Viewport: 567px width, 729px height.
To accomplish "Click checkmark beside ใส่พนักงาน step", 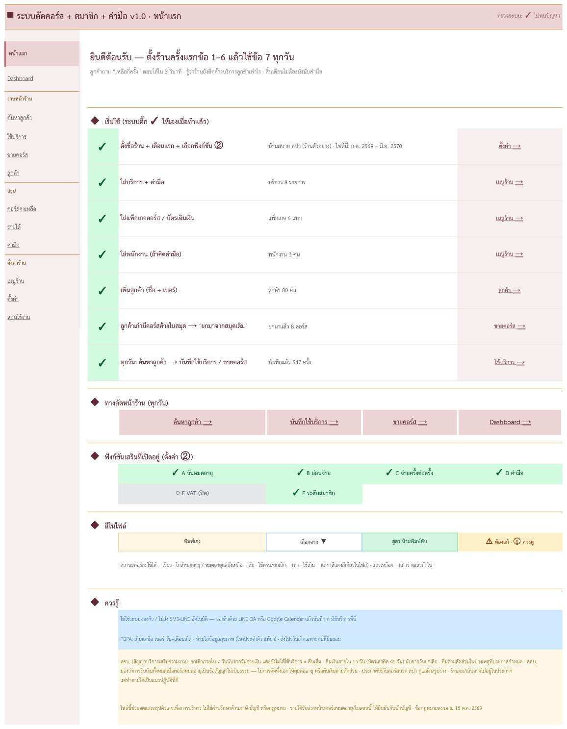I will [x=103, y=255].
